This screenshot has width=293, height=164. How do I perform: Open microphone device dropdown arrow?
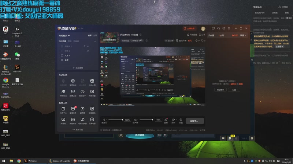[107, 120]
